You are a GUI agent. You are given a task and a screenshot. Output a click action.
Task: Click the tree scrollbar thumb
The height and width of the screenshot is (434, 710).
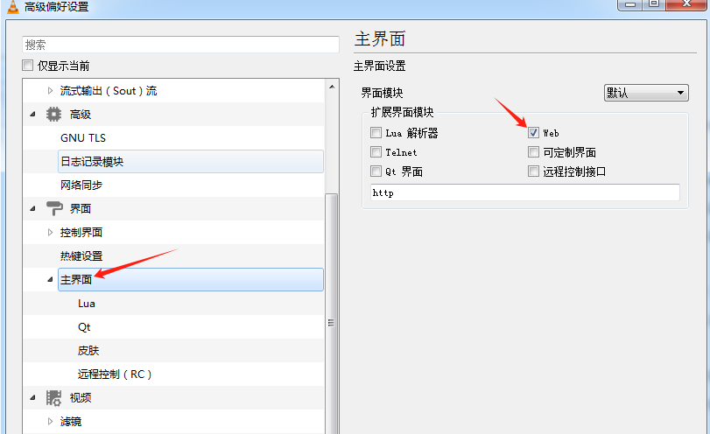(x=332, y=313)
